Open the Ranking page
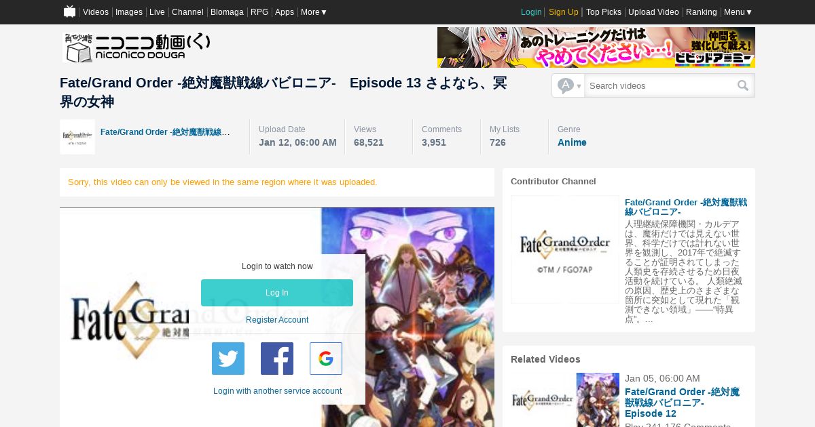815x427 pixels. click(702, 12)
